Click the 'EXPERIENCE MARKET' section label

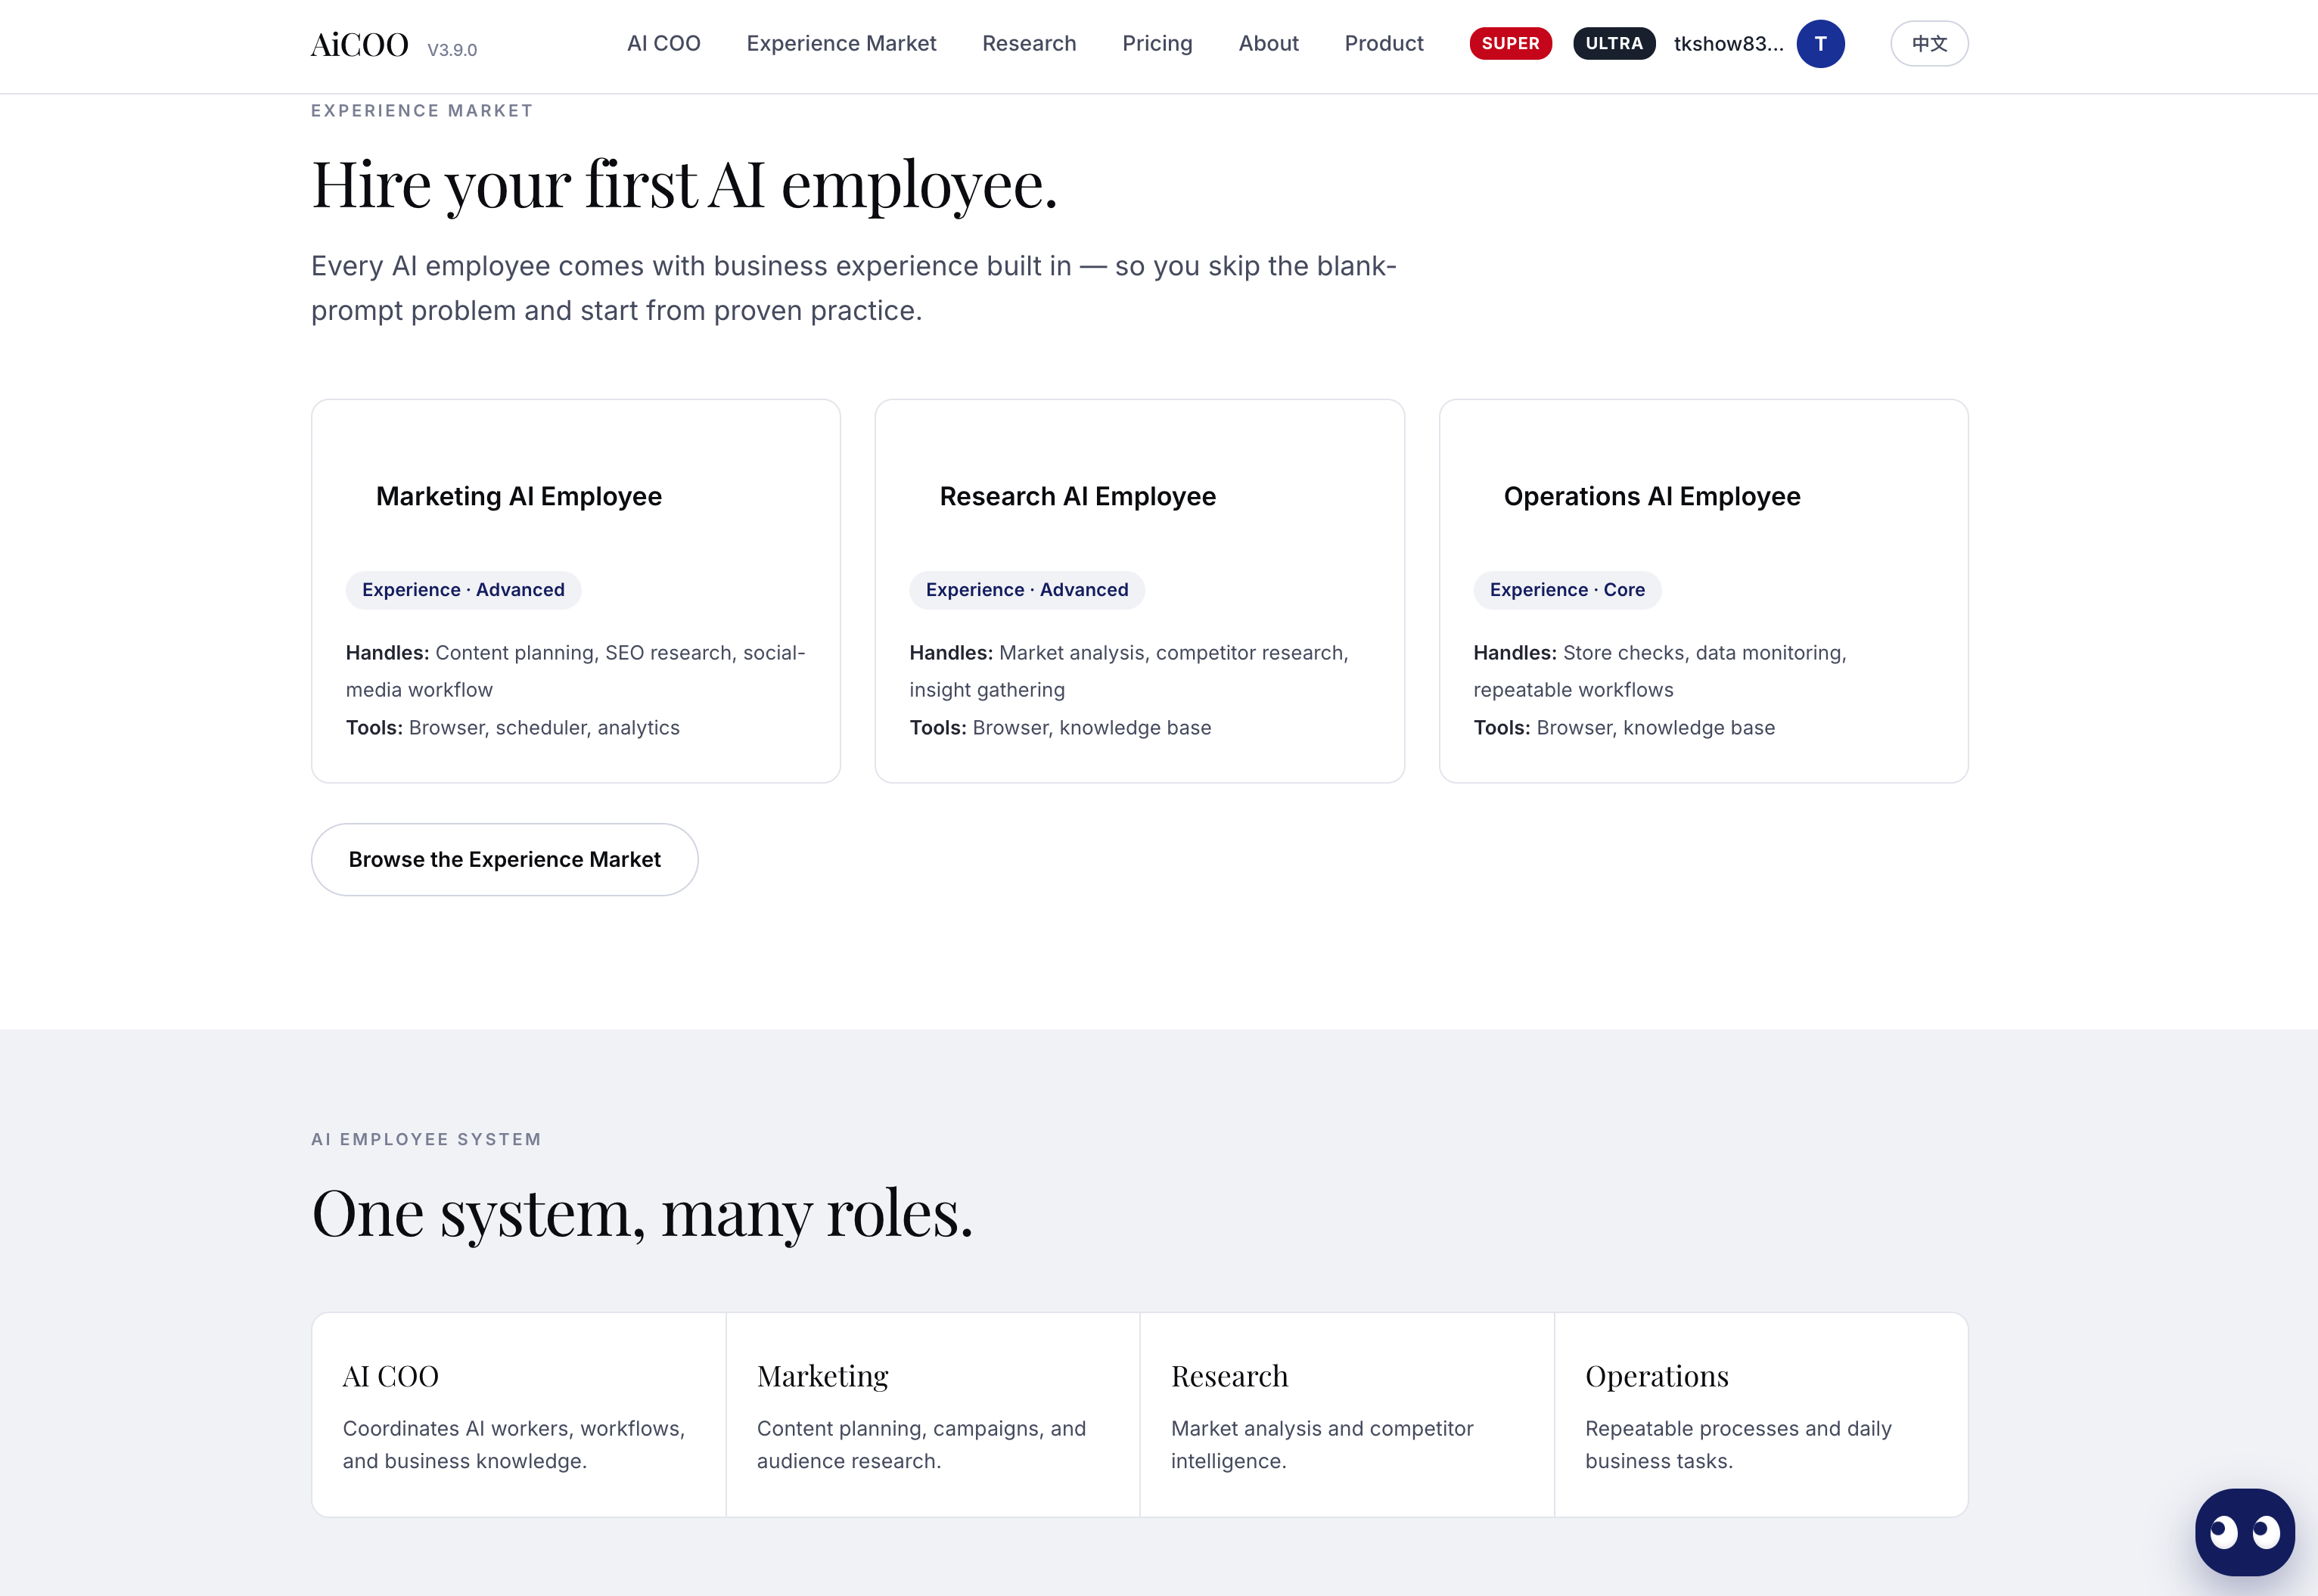coord(422,111)
